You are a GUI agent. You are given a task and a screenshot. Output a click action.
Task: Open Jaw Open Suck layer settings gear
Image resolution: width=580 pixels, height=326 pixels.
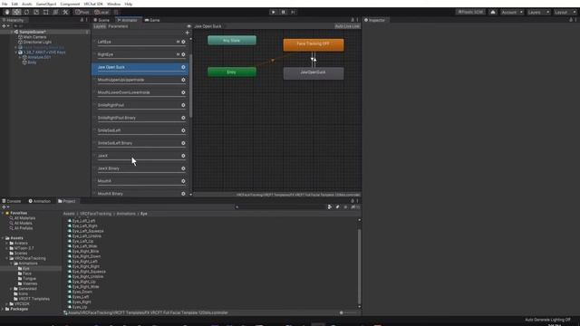point(183,67)
